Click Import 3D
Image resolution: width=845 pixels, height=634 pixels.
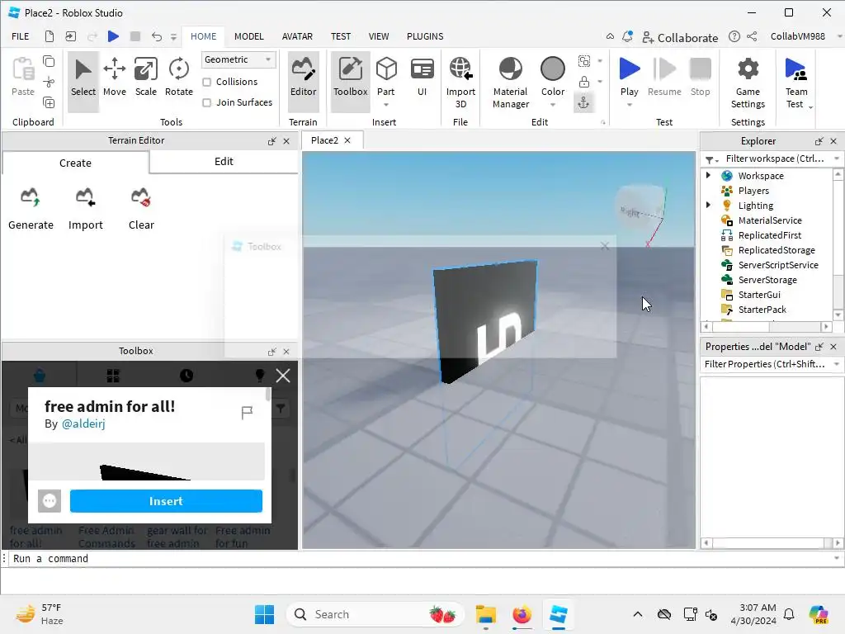tap(460, 82)
